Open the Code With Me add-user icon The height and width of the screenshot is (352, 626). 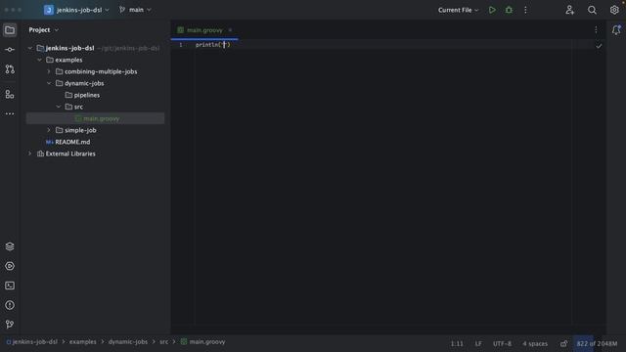point(569,10)
